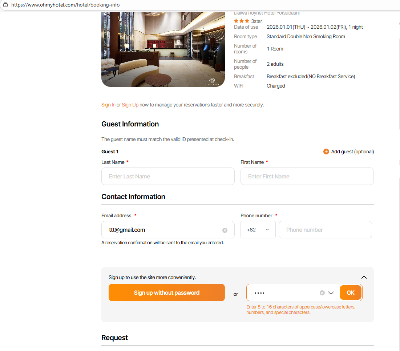
Task: Select the browser address bar URL
Action: click(x=65, y=5)
